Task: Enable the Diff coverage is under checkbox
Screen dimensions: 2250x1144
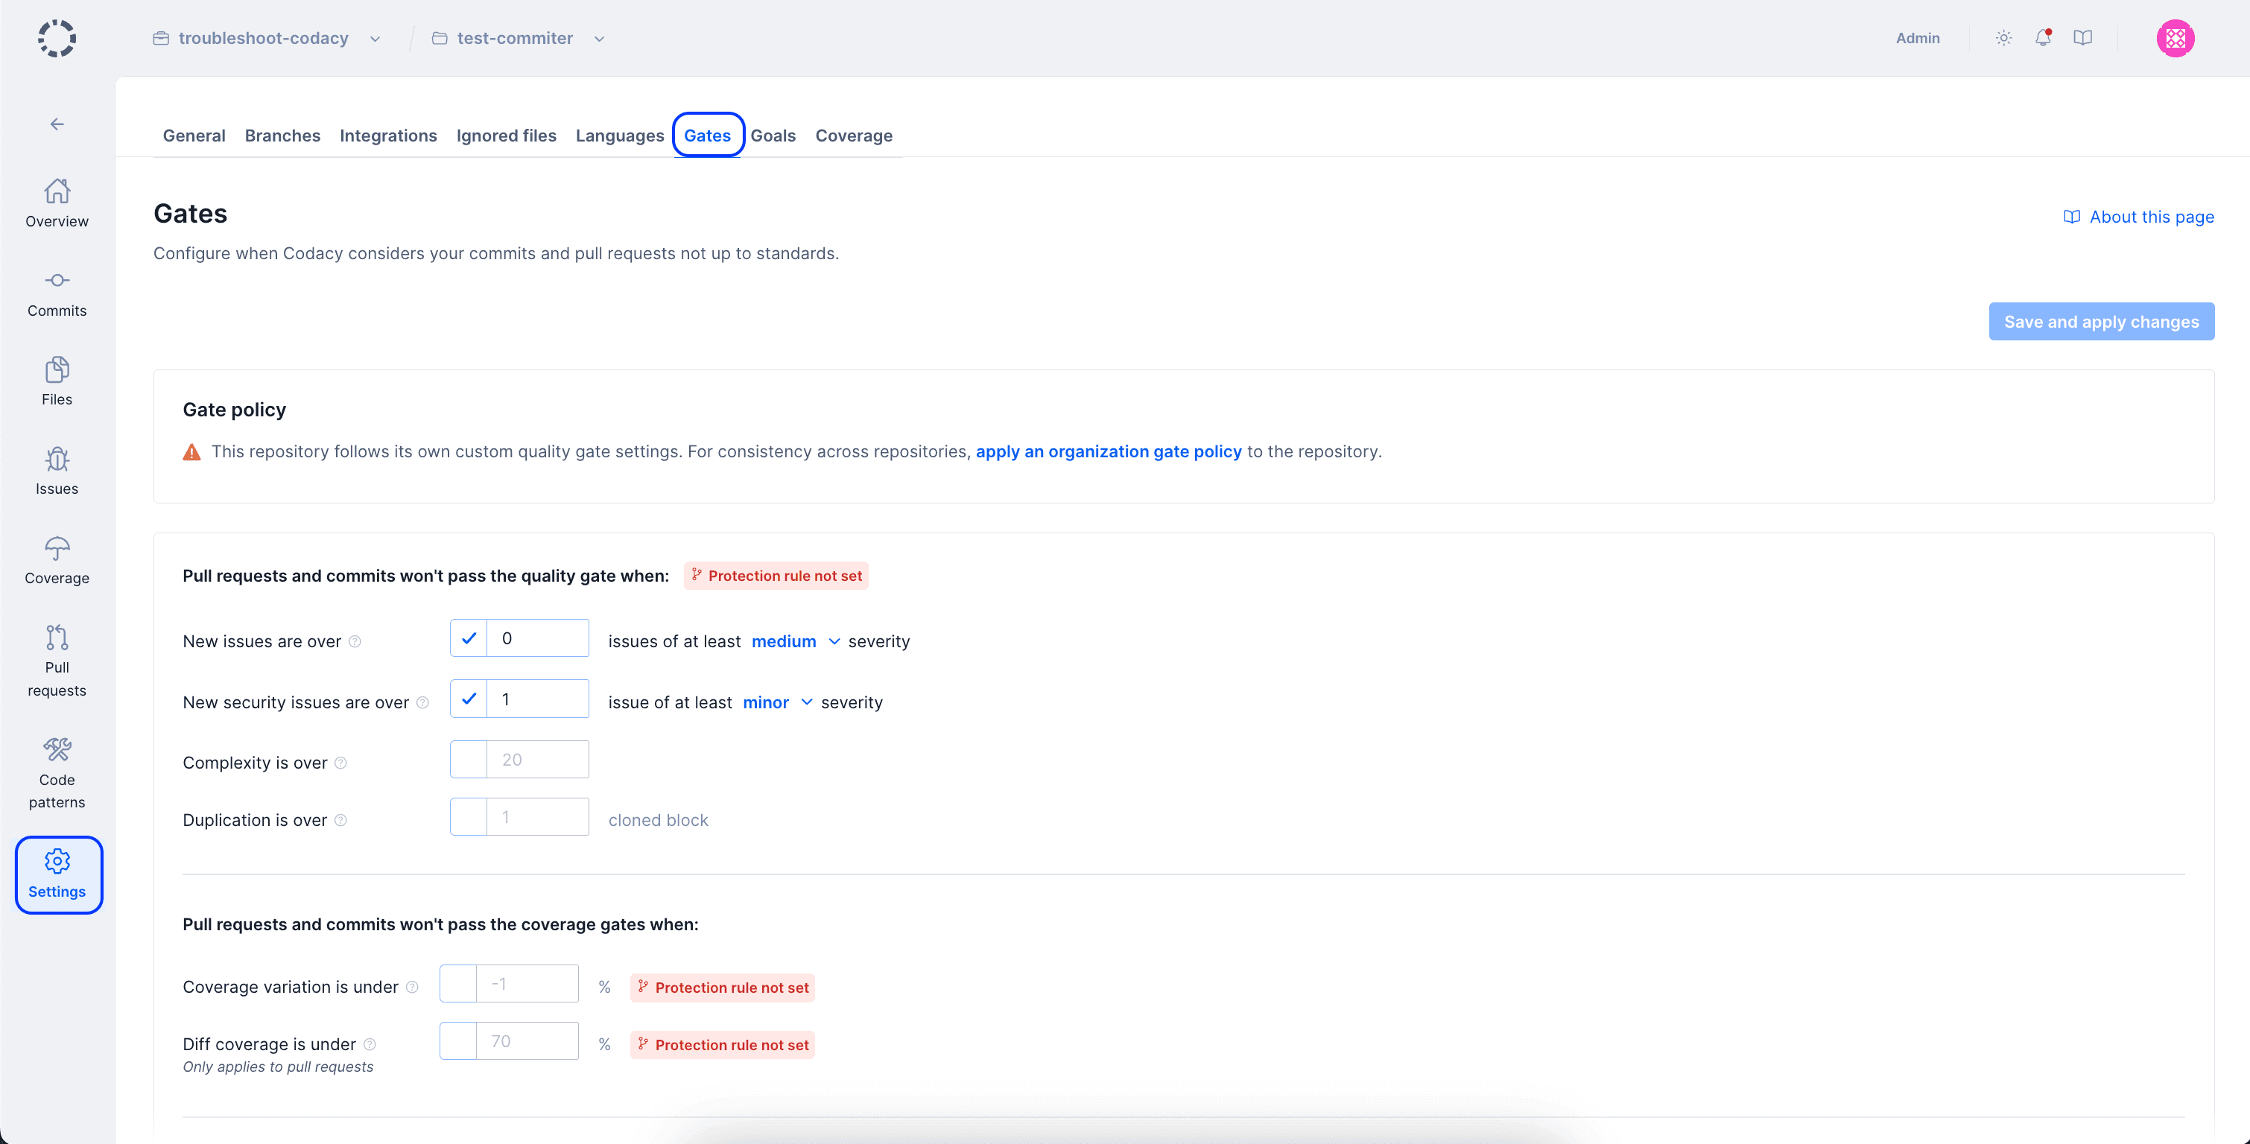Action: point(458,1041)
